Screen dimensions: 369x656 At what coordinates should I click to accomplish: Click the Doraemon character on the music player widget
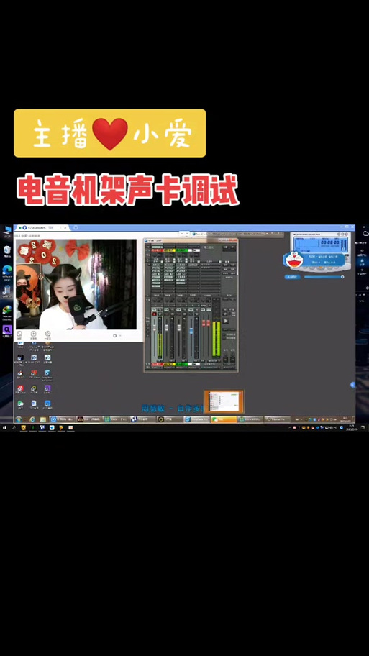coord(294,260)
